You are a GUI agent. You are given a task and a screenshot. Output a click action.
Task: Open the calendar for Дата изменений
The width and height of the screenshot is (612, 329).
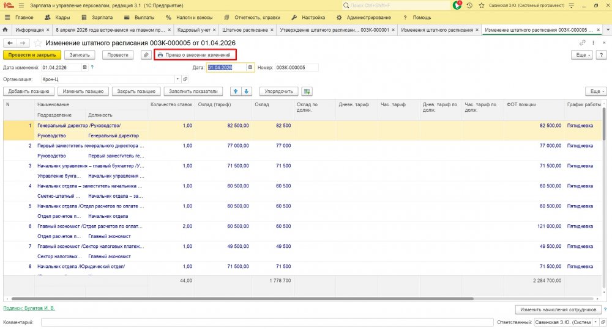(84, 67)
